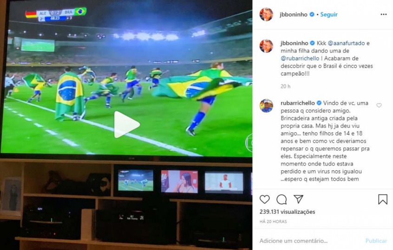Open comments via the speech bubble icon
This screenshot has width=393, height=250.
[282, 199]
